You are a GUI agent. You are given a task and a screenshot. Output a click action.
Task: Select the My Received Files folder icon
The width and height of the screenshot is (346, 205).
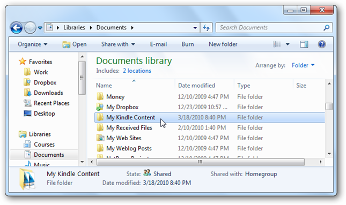pyautogui.click(x=100, y=128)
